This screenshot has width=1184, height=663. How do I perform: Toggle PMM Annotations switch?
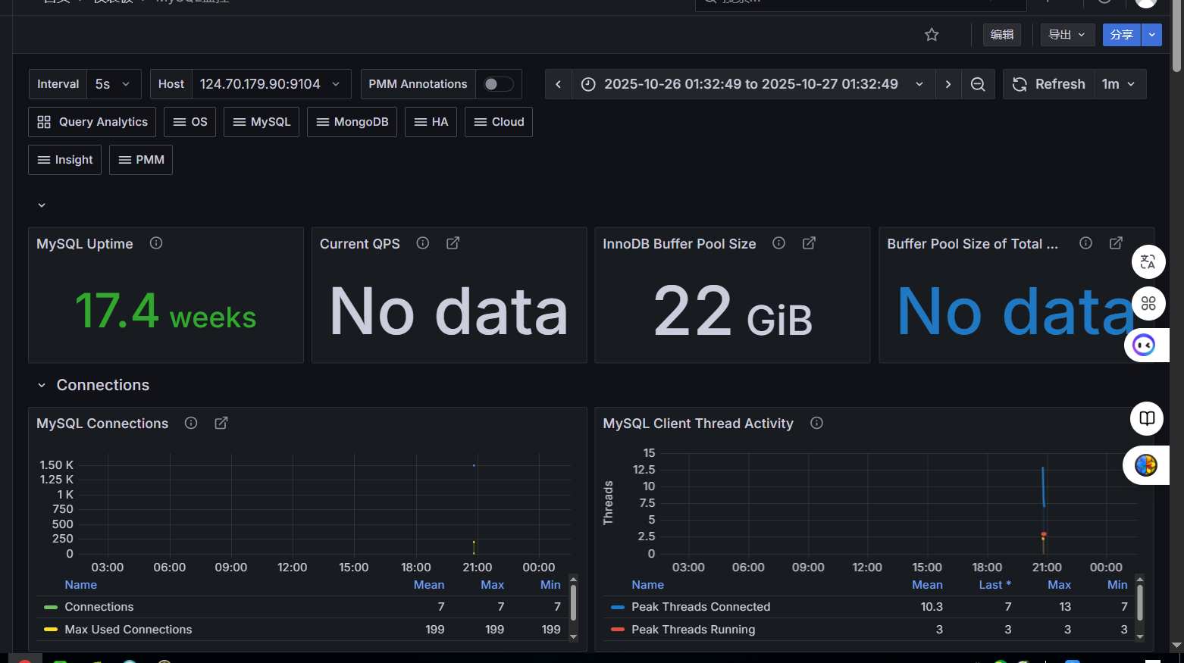pos(498,84)
